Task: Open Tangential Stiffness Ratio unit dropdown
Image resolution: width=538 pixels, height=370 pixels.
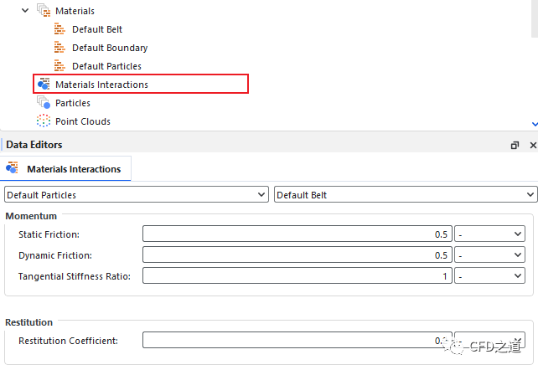Action: pyautogui.click(x=489, y=275)
